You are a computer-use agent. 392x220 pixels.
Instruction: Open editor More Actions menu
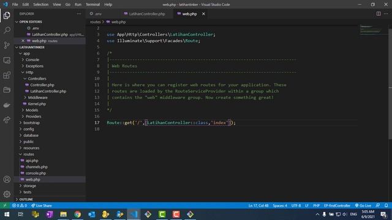tap(386, 13)
